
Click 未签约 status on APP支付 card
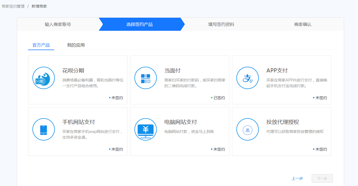click(320, 98)
